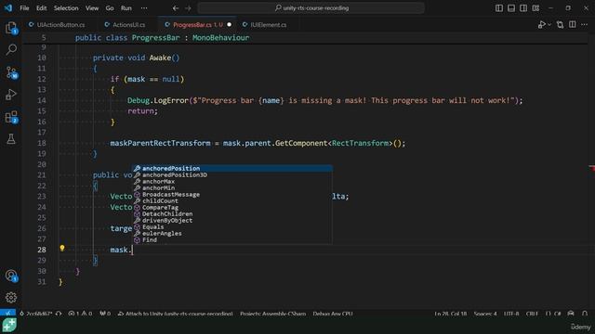Go forward with the right arrow
This screenshot has width=595, height=334.
[x=188, y=8]
